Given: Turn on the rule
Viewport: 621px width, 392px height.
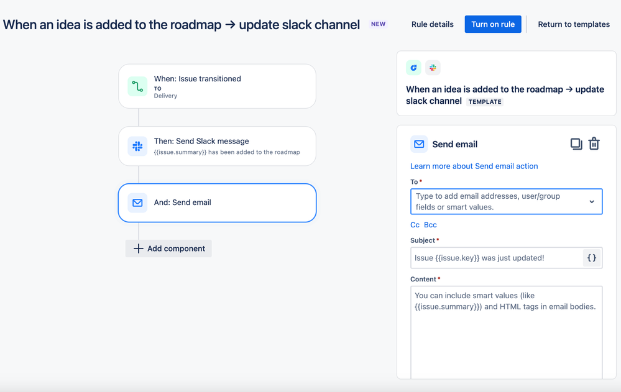Looking at the screenshot, I should click(493, 24).
